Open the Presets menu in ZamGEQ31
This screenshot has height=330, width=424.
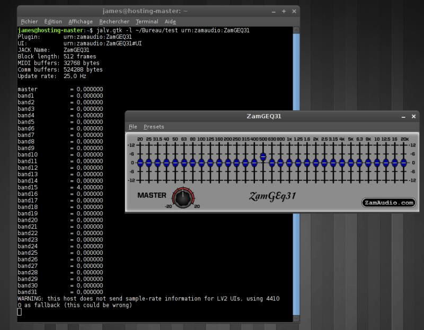click(x=154, y=127)
